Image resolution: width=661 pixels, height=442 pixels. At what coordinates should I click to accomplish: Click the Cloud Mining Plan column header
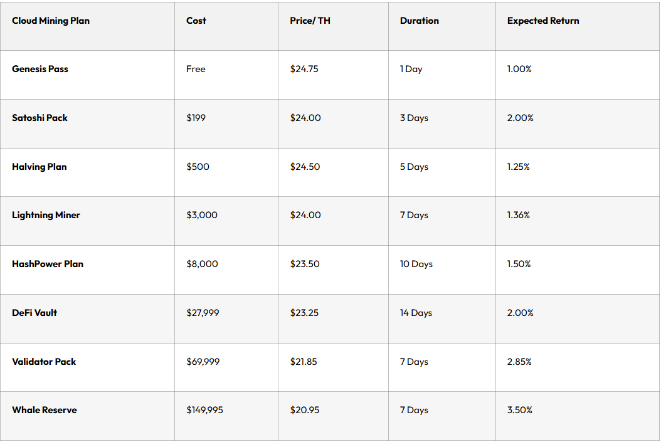51,21
